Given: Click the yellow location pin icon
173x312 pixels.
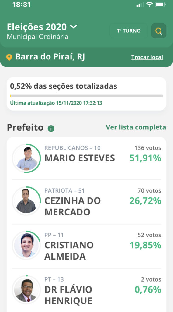Looking at the screenshot, I should 9,57.
